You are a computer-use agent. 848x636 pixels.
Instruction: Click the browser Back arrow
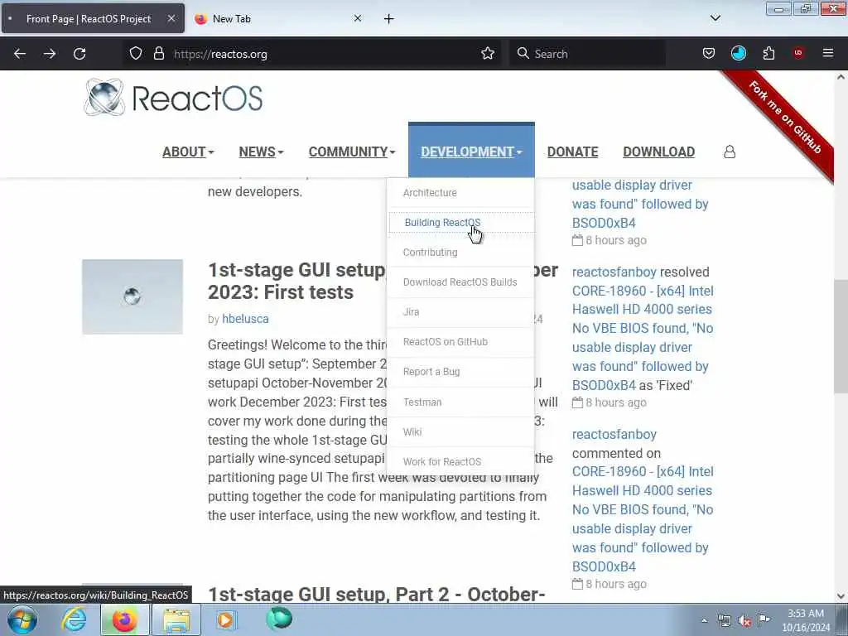(20, 54)
